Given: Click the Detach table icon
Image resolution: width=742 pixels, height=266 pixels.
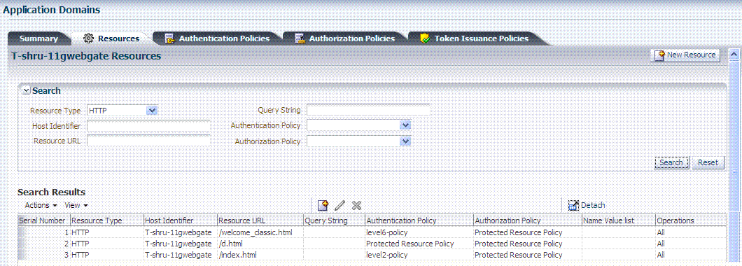Looking at the screenshot, I should pos(573,205).
